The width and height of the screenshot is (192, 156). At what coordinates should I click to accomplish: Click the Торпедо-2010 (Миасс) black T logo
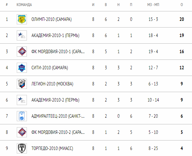coord(22,148)
